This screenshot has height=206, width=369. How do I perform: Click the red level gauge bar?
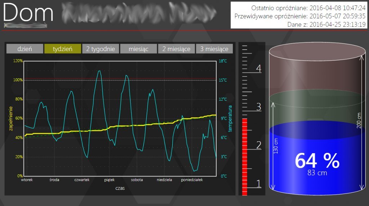point(245,157)
